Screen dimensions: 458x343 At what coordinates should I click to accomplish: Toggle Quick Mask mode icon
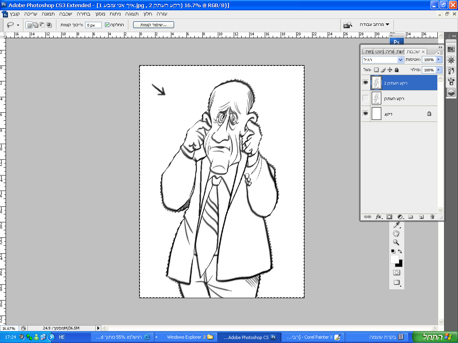pos(396,272)
